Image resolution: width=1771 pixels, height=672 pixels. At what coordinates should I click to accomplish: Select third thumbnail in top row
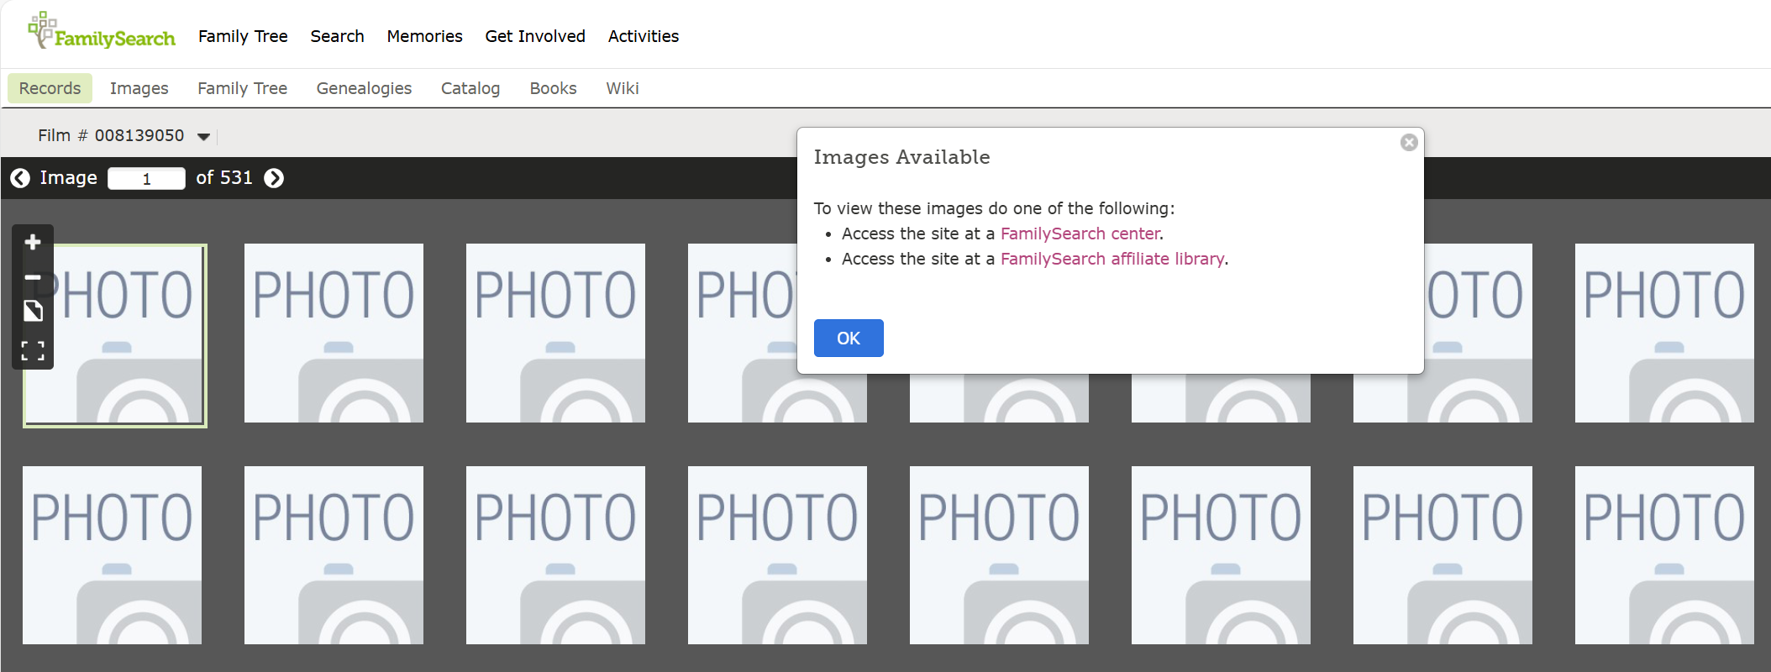coord(555,333)
